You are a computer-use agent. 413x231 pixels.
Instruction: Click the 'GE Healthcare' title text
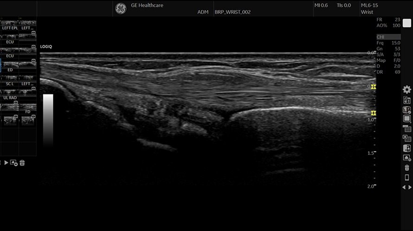[147, 5]
